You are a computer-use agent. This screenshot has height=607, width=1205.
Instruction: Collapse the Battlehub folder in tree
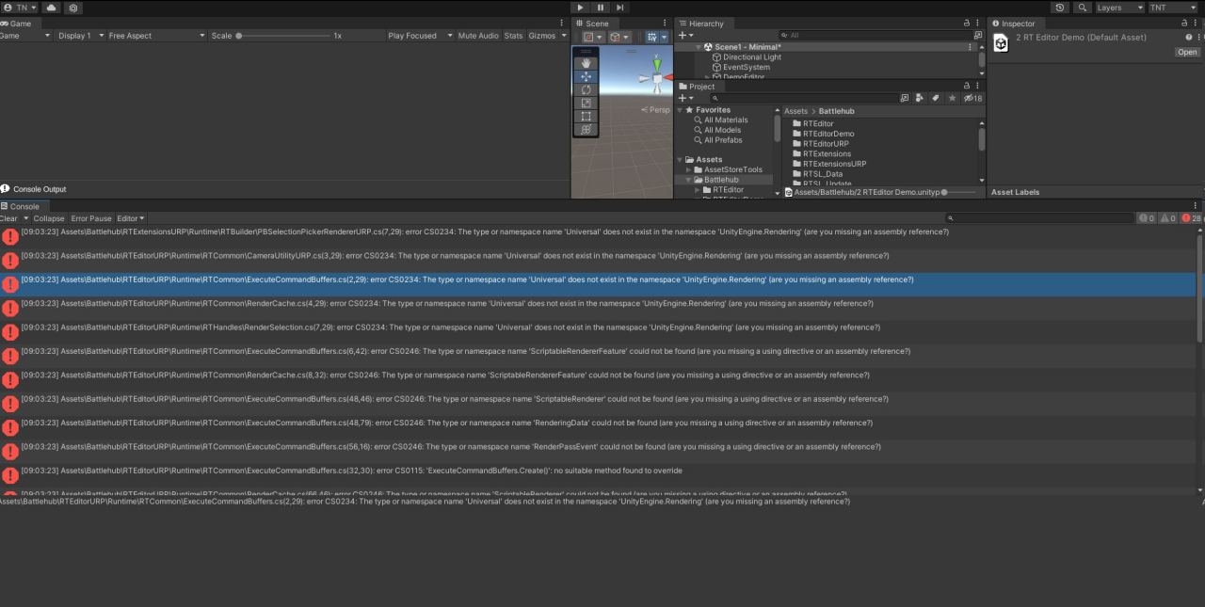point(688,180)
